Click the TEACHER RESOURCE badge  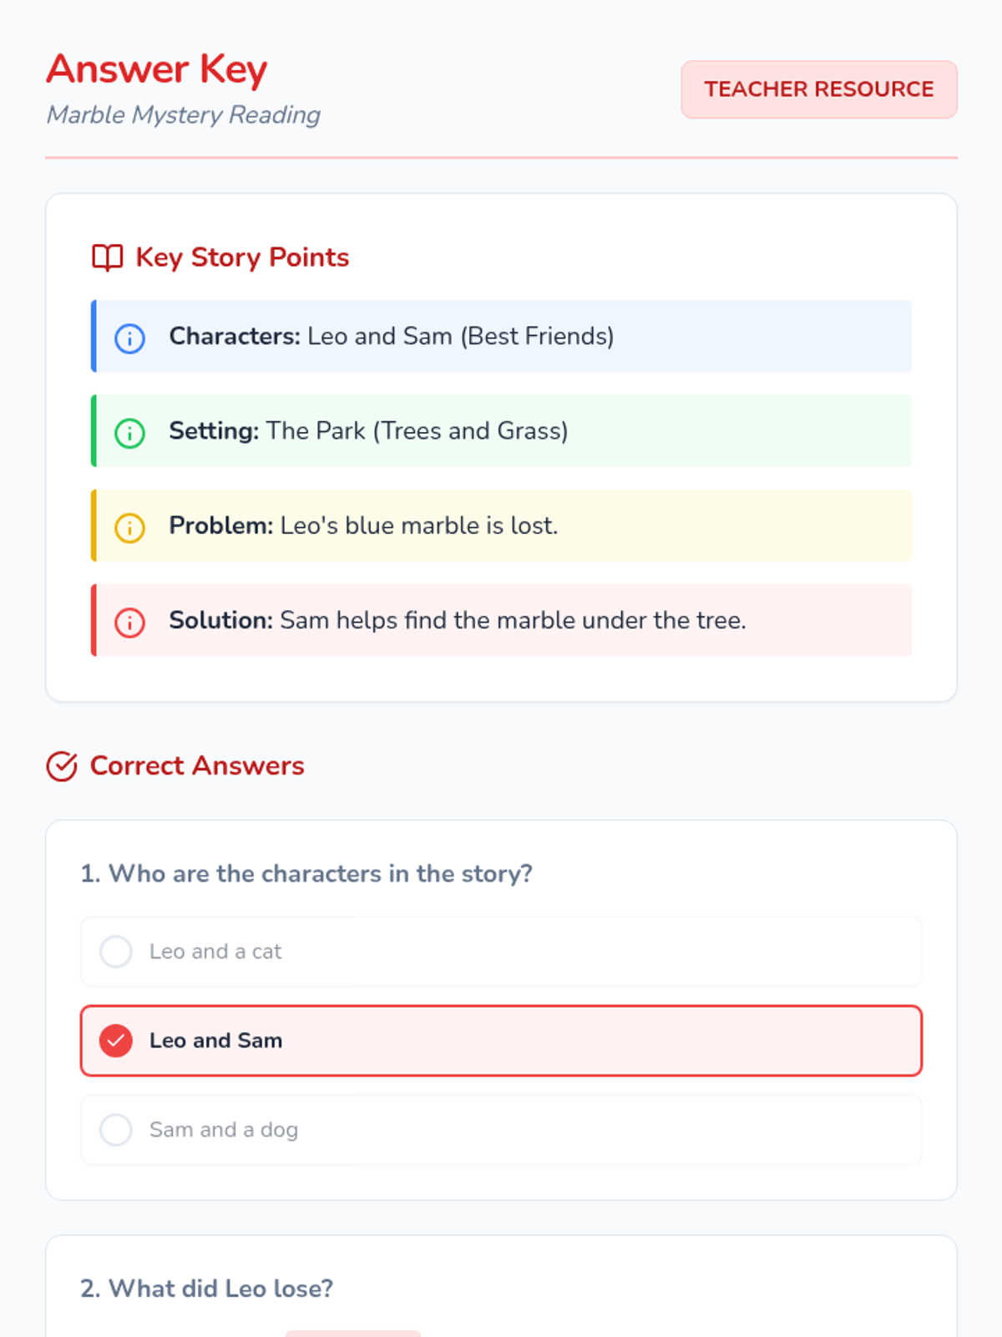point(818,89)
